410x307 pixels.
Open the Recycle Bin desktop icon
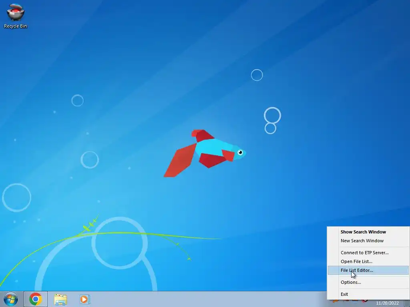point(15,16)
